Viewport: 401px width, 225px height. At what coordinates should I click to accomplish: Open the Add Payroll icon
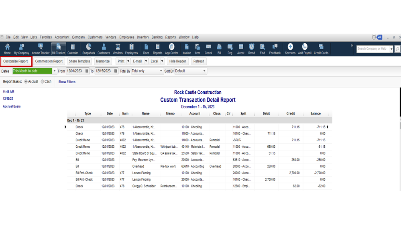[x=305, y=49]
